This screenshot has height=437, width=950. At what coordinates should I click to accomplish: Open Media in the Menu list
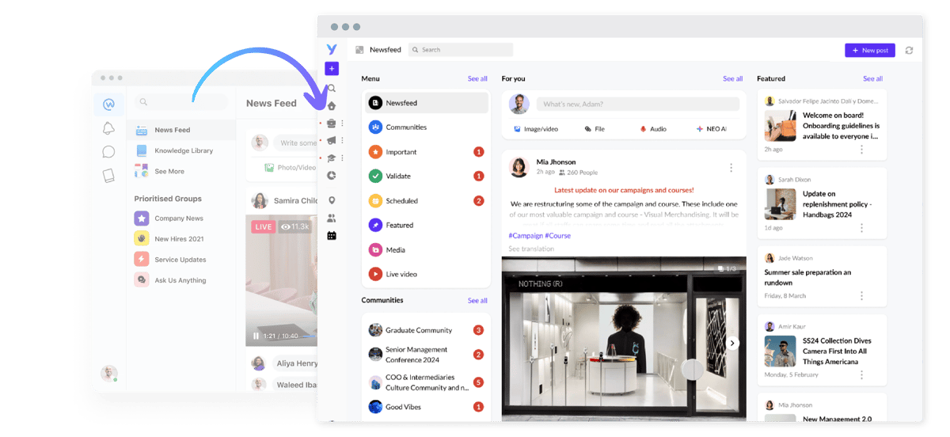(427, 250)
